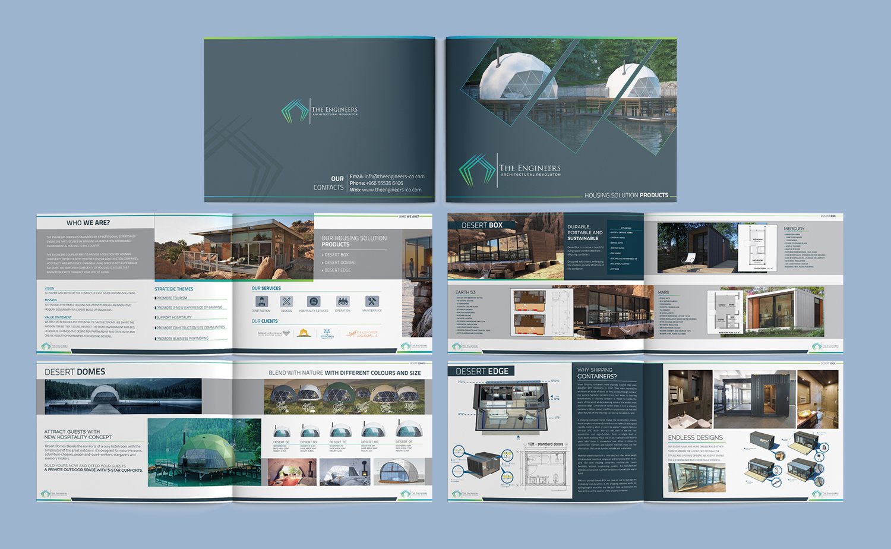Click The Engineers logo on the front cover

(x=510, y=170)
